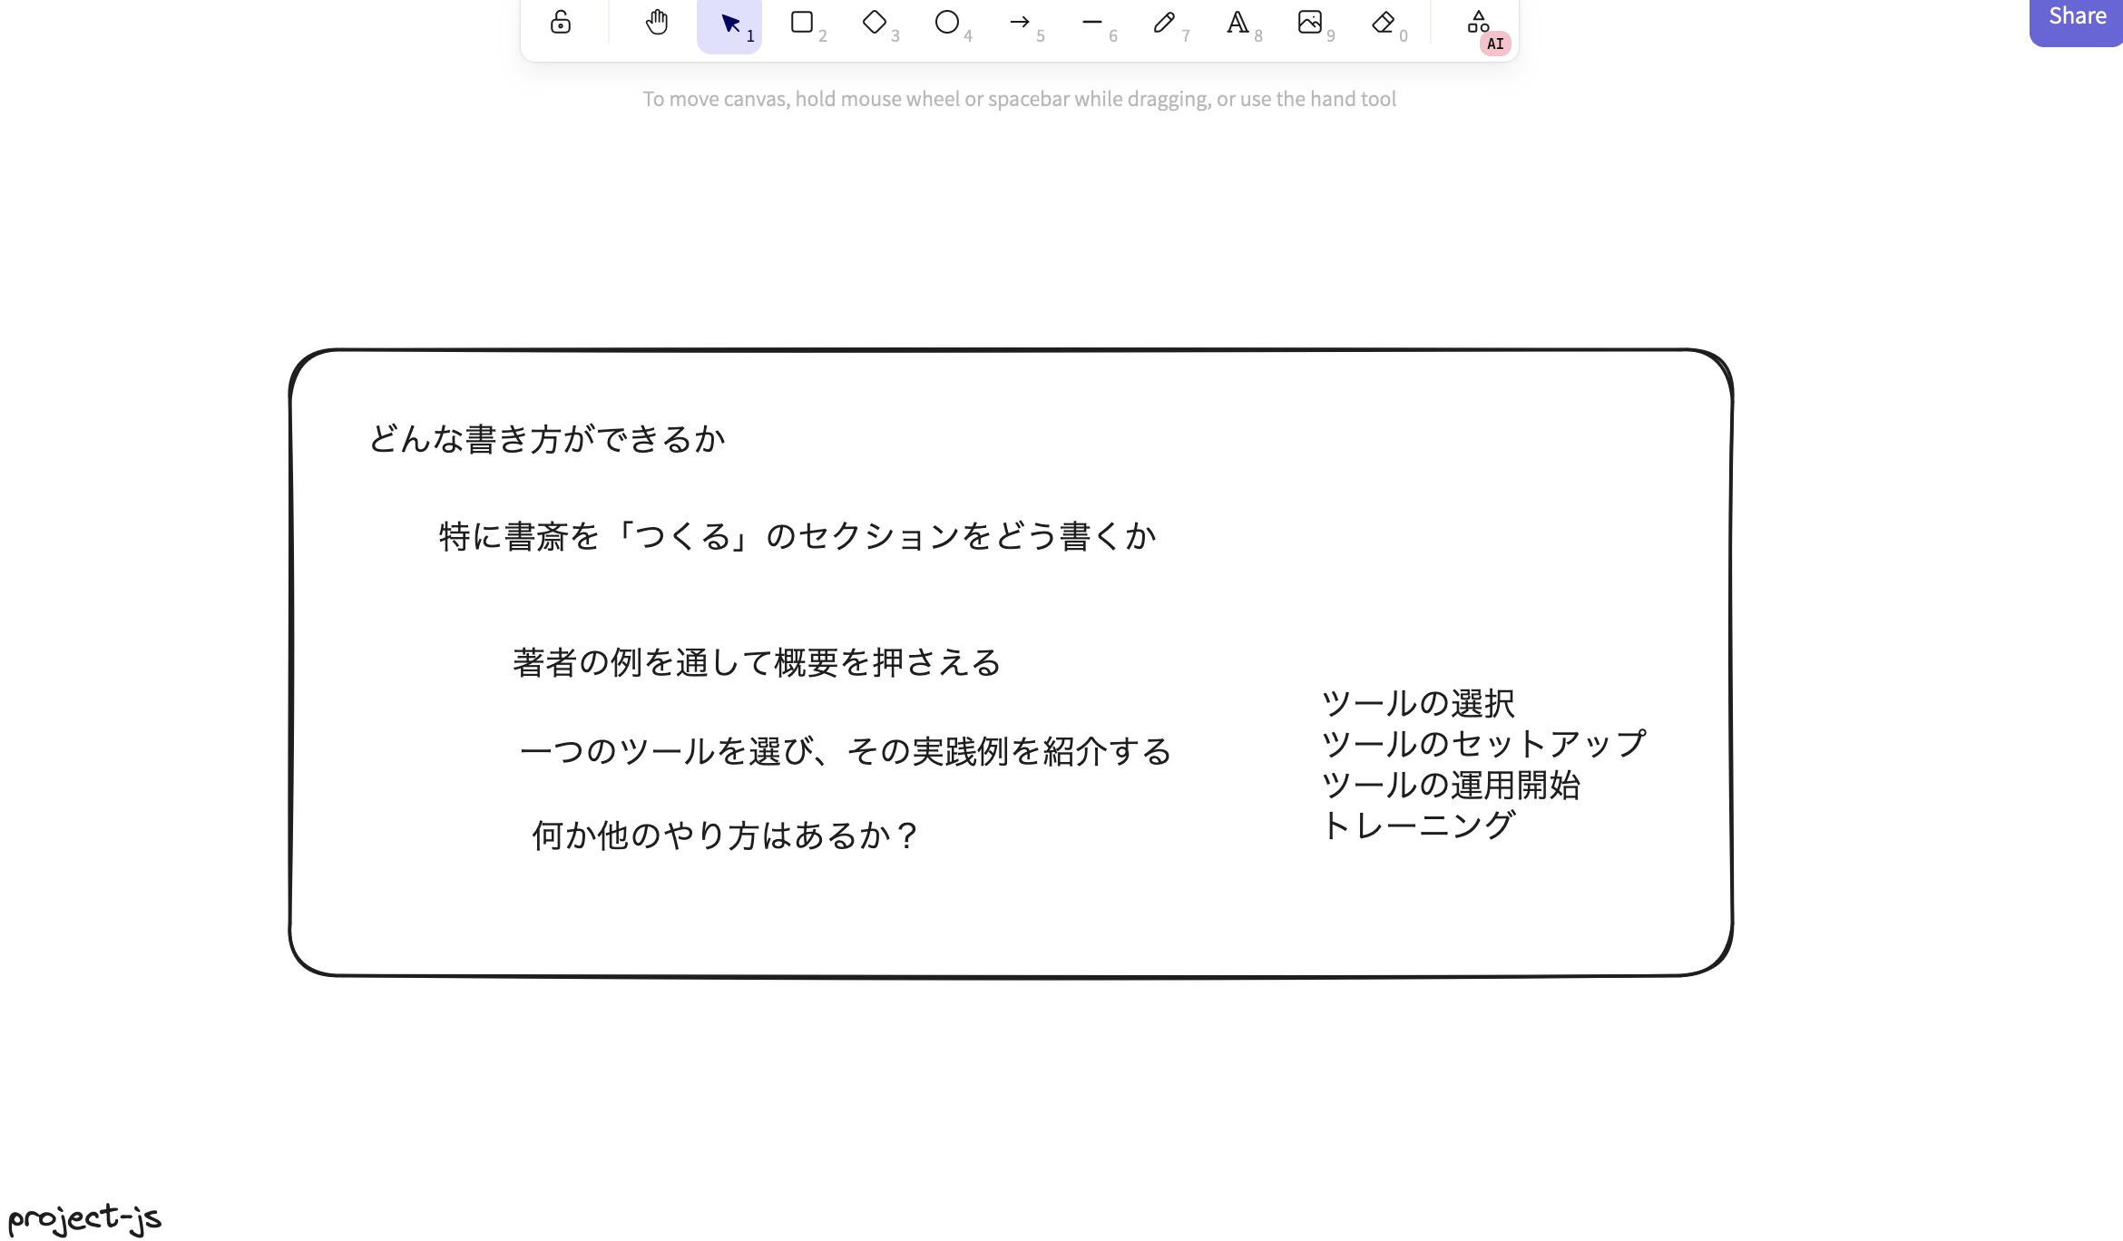The width and height of the screenshot is (2123, 1241).
Task: Toggle the keep-tool-active lock
Action: 560,23
